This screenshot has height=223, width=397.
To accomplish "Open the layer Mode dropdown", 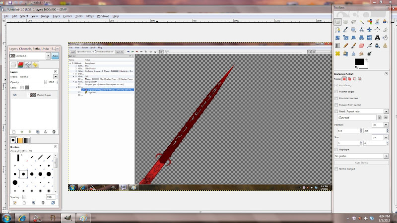I will (37, 77).
